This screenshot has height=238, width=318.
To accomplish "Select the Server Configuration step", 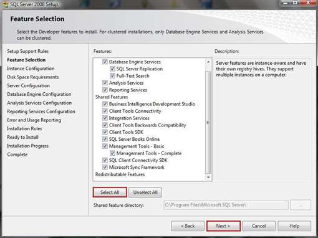I will 29,85.
